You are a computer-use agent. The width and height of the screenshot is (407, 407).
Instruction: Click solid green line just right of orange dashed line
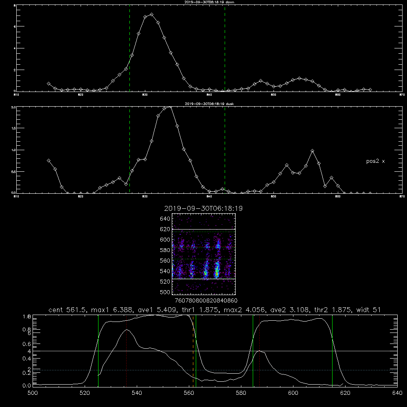196,350
